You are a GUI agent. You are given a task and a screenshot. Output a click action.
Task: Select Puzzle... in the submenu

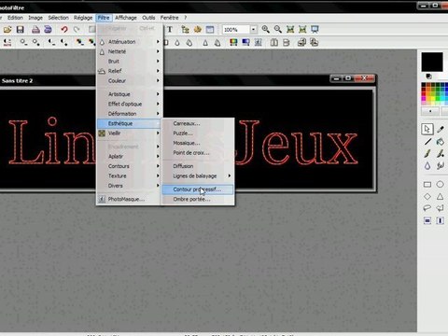[x=198, y=133]
